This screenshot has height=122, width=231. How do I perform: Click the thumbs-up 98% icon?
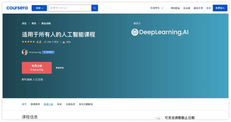pos(64,42)
